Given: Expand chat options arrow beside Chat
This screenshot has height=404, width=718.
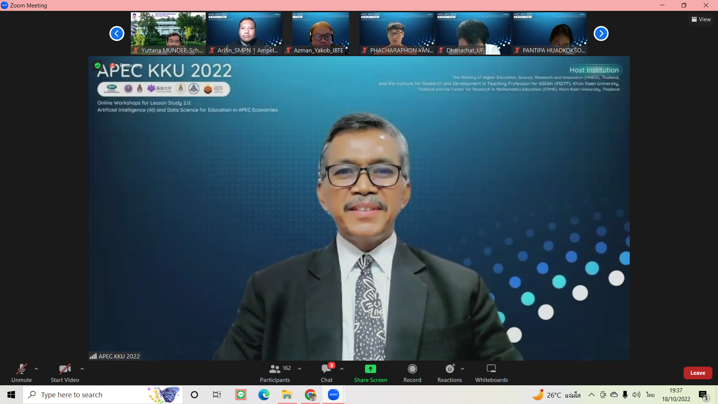Looking at the screenshot, I should click(x=342, y=369).
